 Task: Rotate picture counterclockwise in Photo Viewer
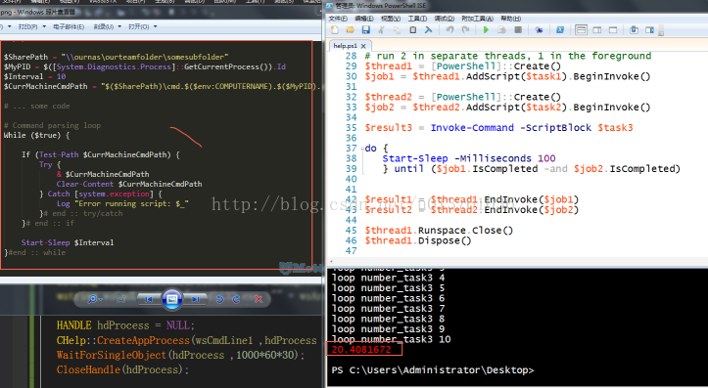pos(220,299)
